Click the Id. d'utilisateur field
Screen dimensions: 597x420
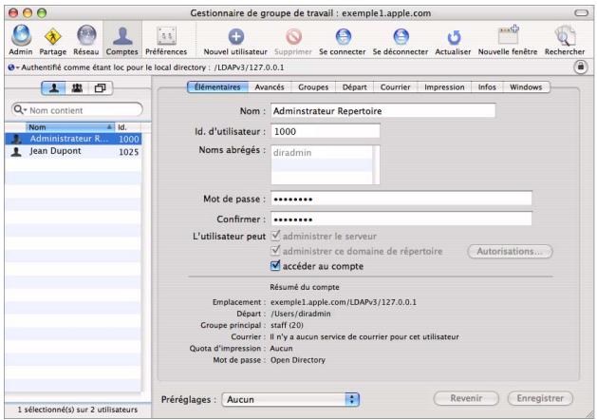[326, 131]
